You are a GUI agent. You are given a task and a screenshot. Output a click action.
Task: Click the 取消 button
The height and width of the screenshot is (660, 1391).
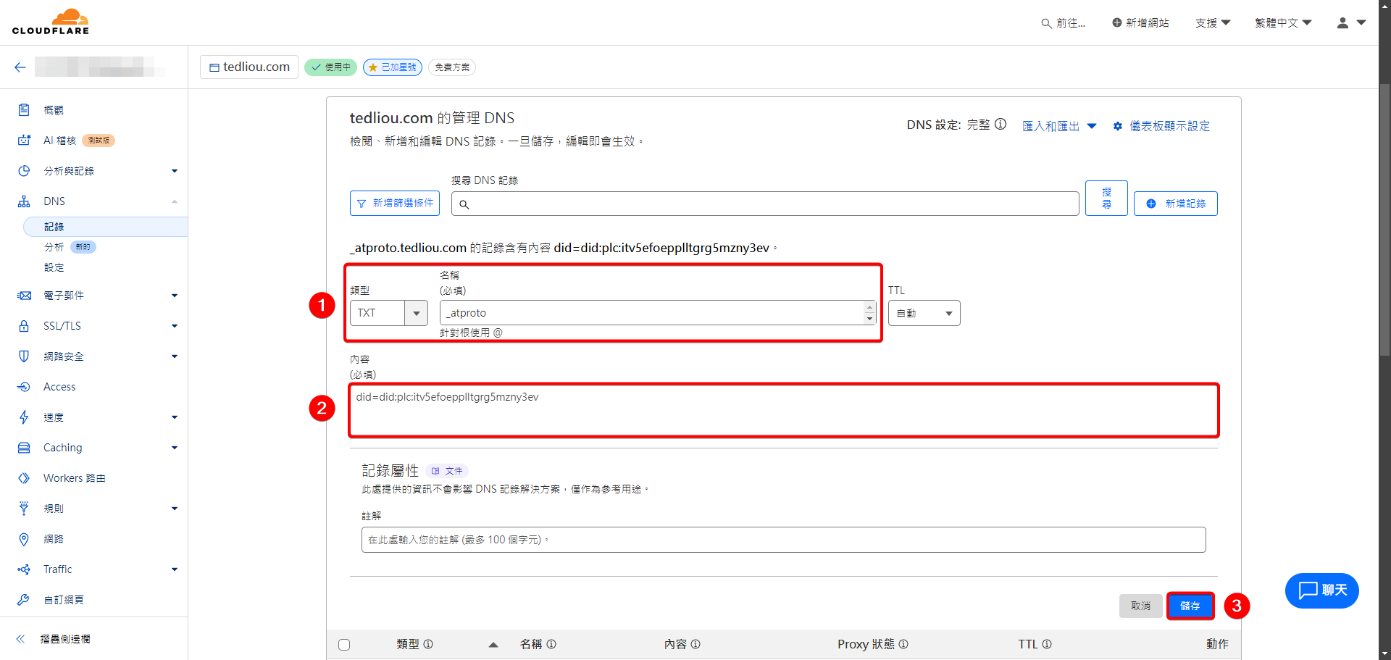tap(1140, 606)
